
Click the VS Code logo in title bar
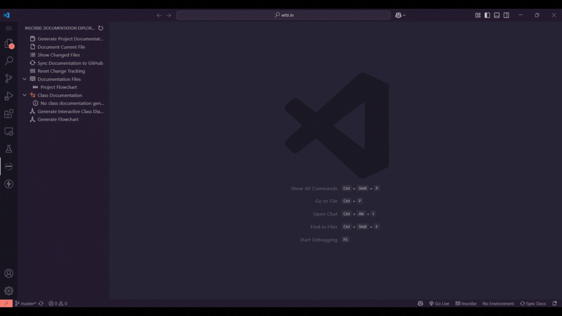[6, 15]
